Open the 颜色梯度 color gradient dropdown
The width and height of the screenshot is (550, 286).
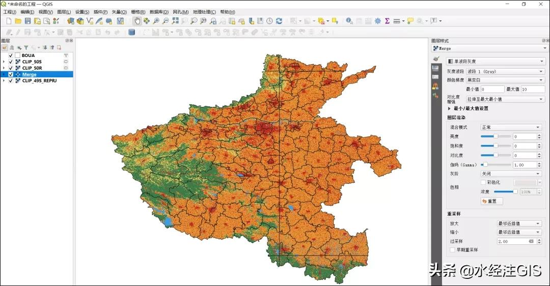505,80
